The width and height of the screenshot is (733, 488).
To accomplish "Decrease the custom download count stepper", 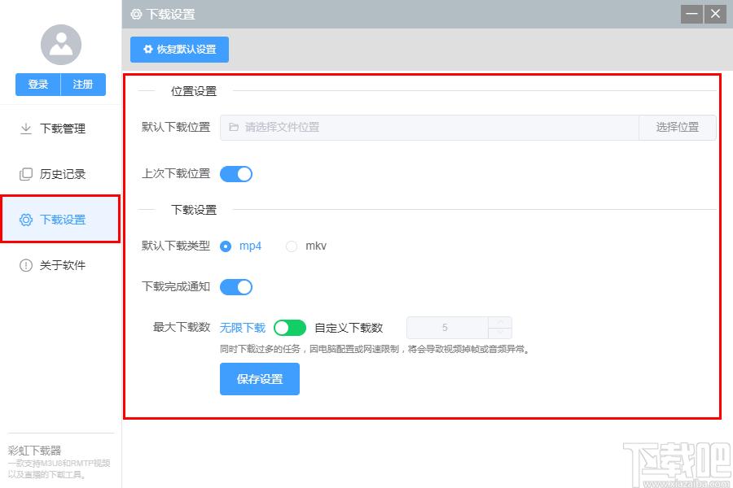I will [500, 333].
